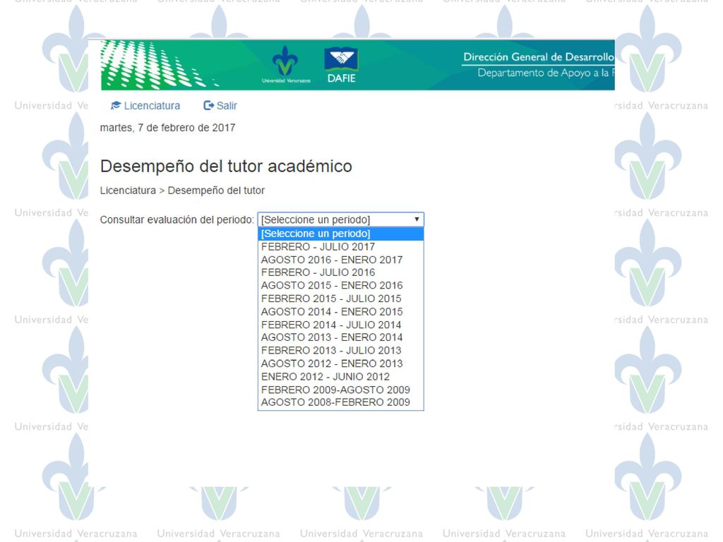723x542 pixels.
Task: Choose FEBRERO - JULIO 2016 period
Action: coord(341,272)
